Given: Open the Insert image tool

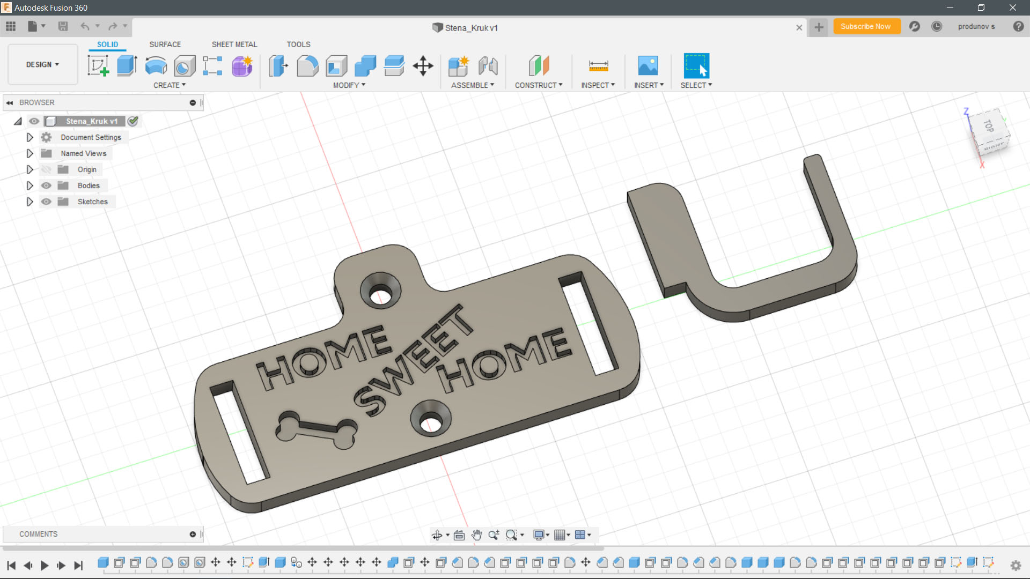Looking at the screenshot, I should [648, 66].
